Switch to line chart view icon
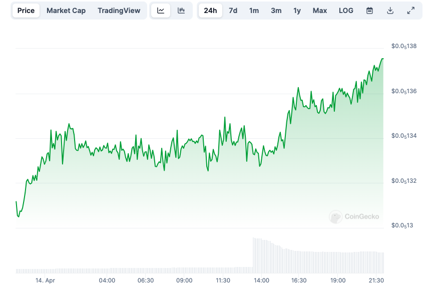This screenshot has height=292, width=426. tap(161, 11)
